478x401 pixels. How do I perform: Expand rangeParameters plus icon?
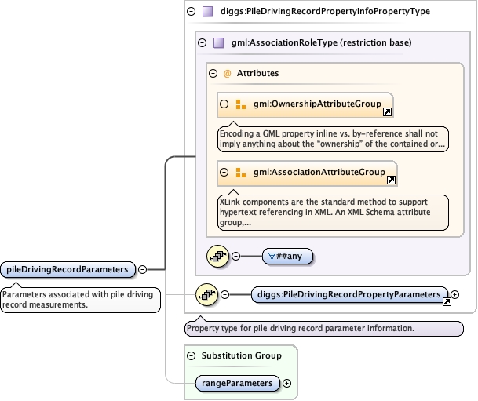286,383
